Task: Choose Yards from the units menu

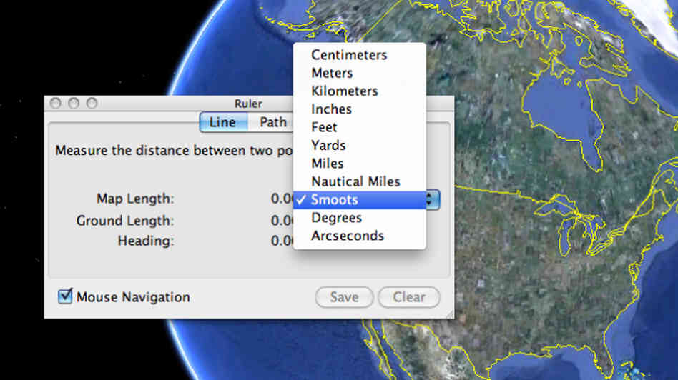Action: [359, 146]
